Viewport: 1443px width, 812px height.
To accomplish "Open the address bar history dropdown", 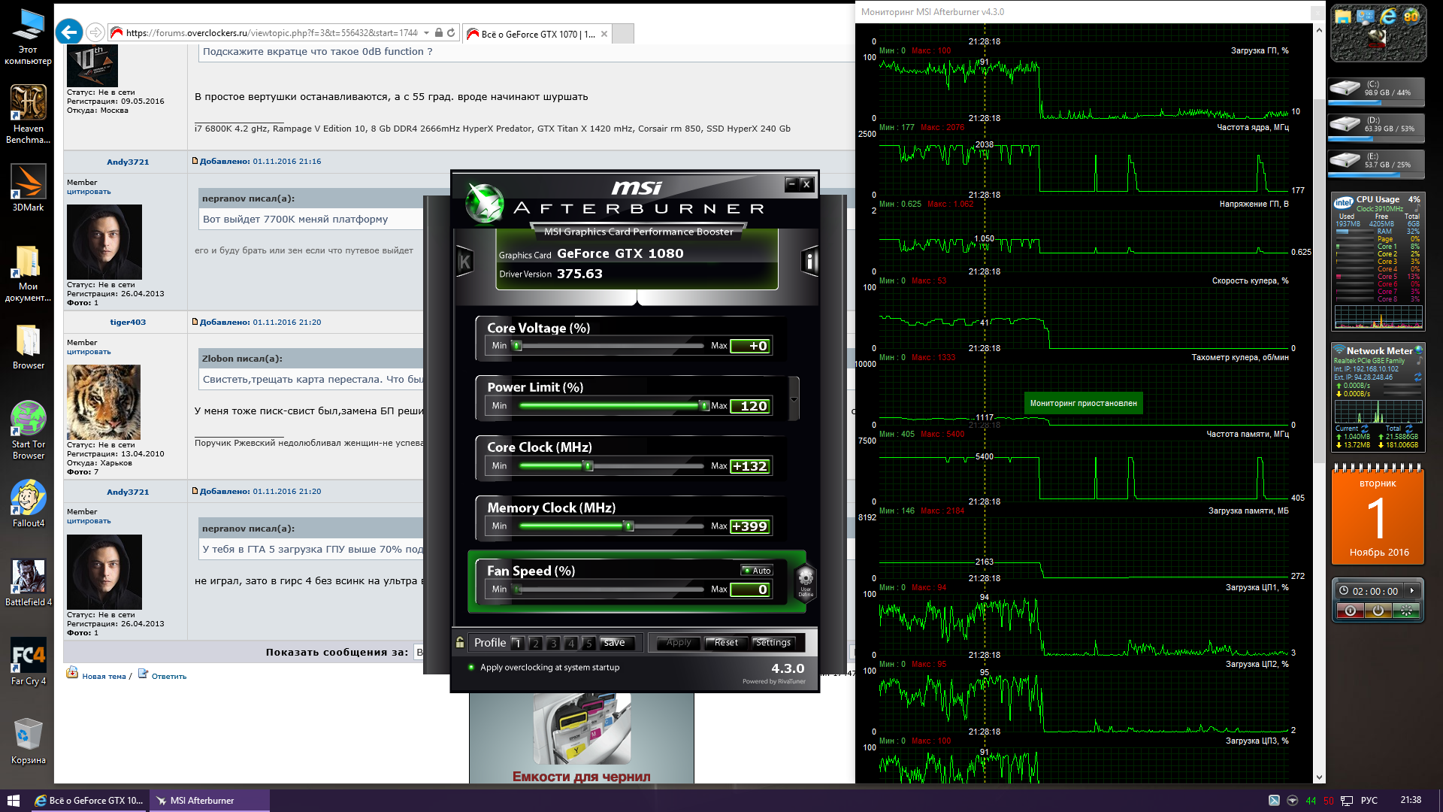I will pyautogui.click(x=426, y=33).
